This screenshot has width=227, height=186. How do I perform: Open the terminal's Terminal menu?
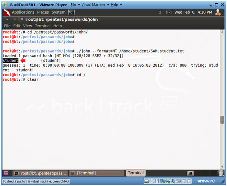click(x=43, y=26)
